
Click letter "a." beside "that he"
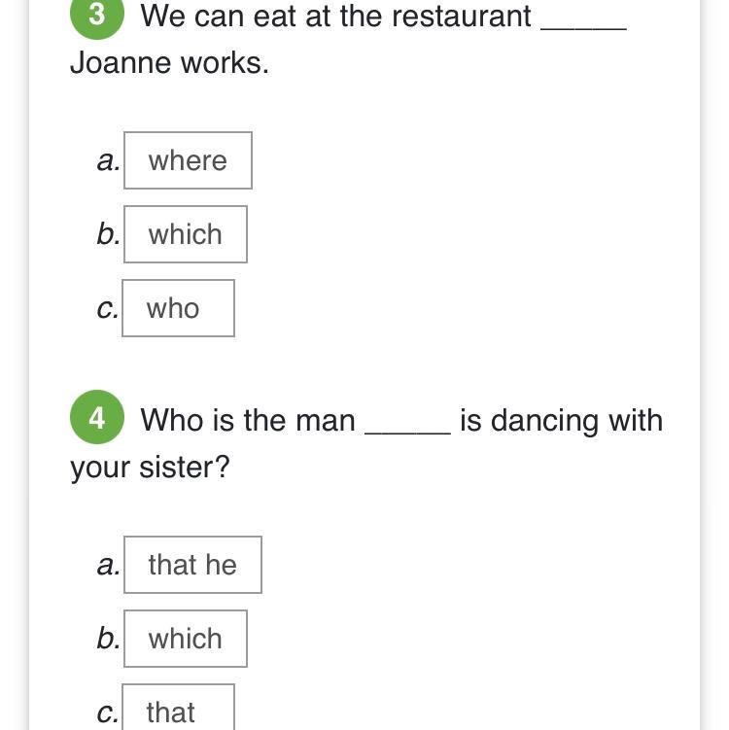[x=108, y=566]
